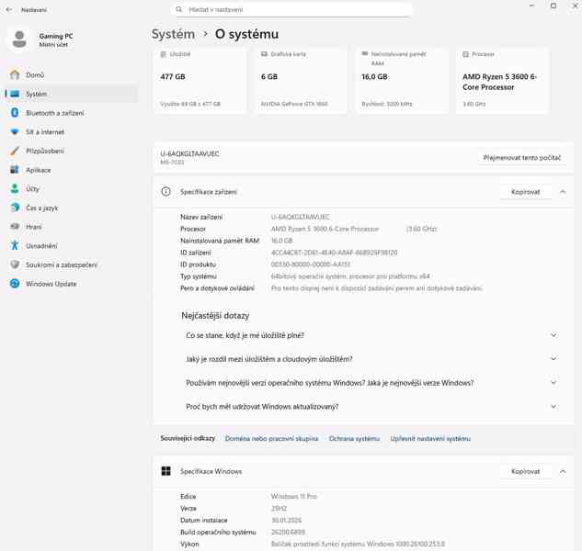Click the back arrow in Settings header
The height and width of the screenshot is (551, 582).
tap(9, 9)
